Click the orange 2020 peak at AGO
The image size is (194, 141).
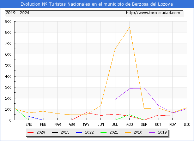click(x=129, y=27)
